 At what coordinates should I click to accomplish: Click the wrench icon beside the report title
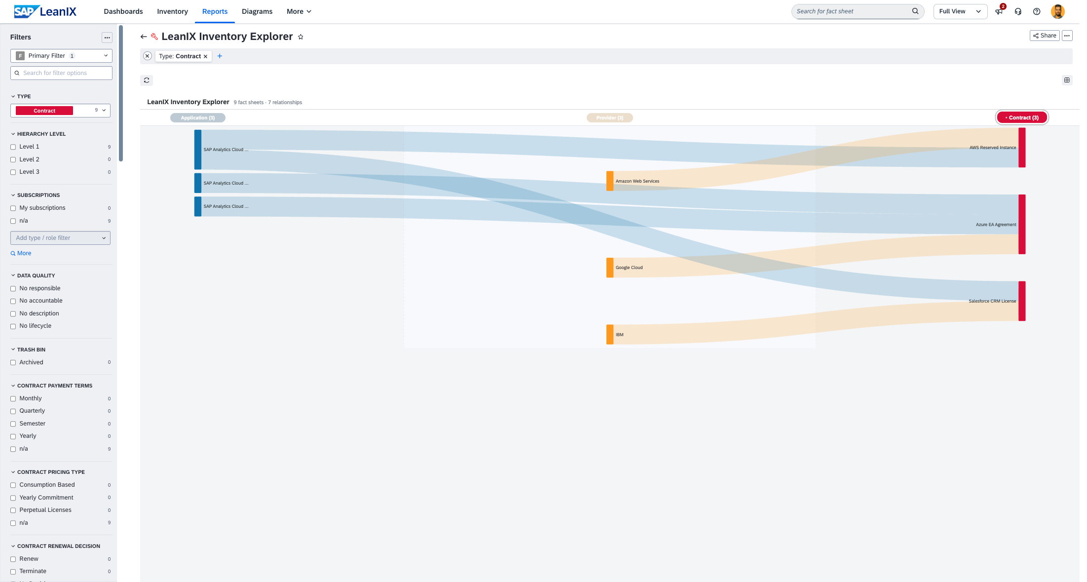click(x=154, y=37)
